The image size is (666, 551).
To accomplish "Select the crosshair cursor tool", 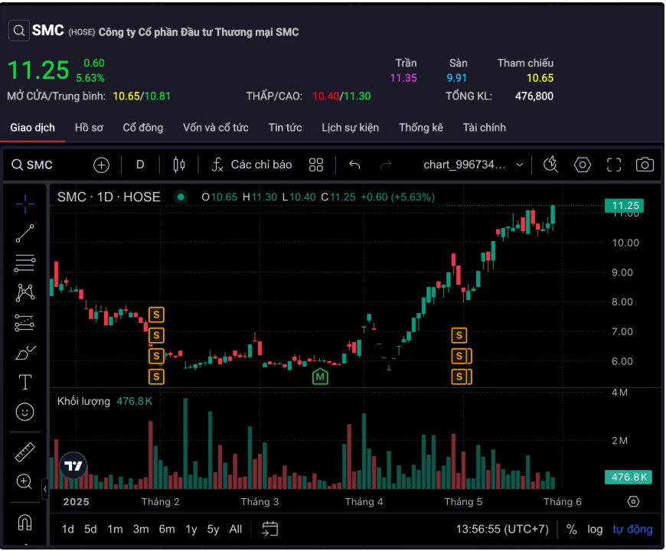I will 25,204.
